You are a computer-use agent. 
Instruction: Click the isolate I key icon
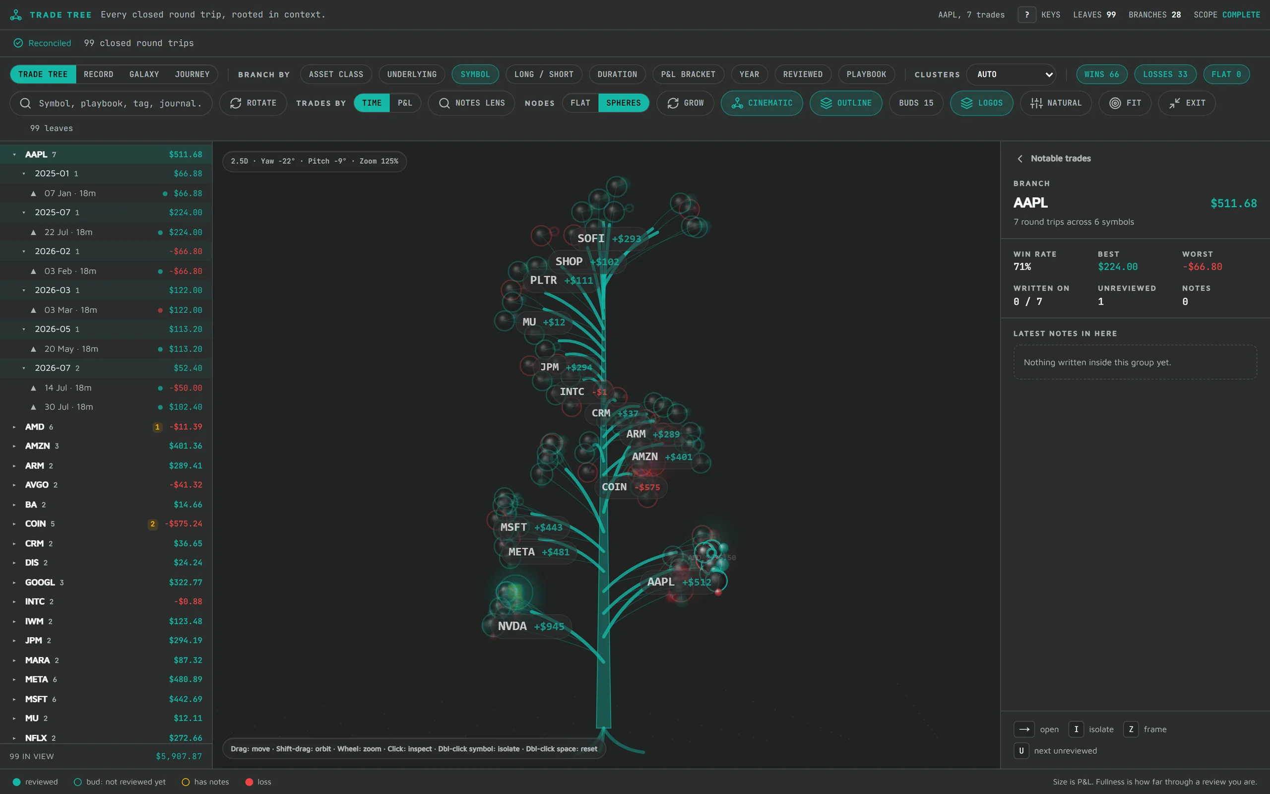click(x=1076, y=729)
